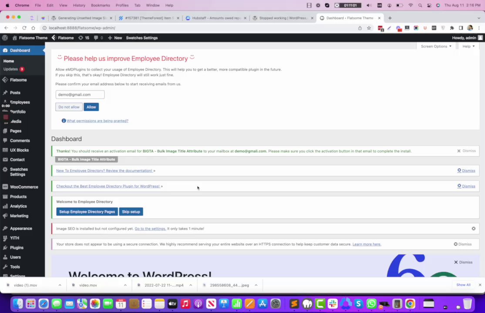Reload the page with browser refresh icon
Screen dimensions: 485x313
click(24, 28)
